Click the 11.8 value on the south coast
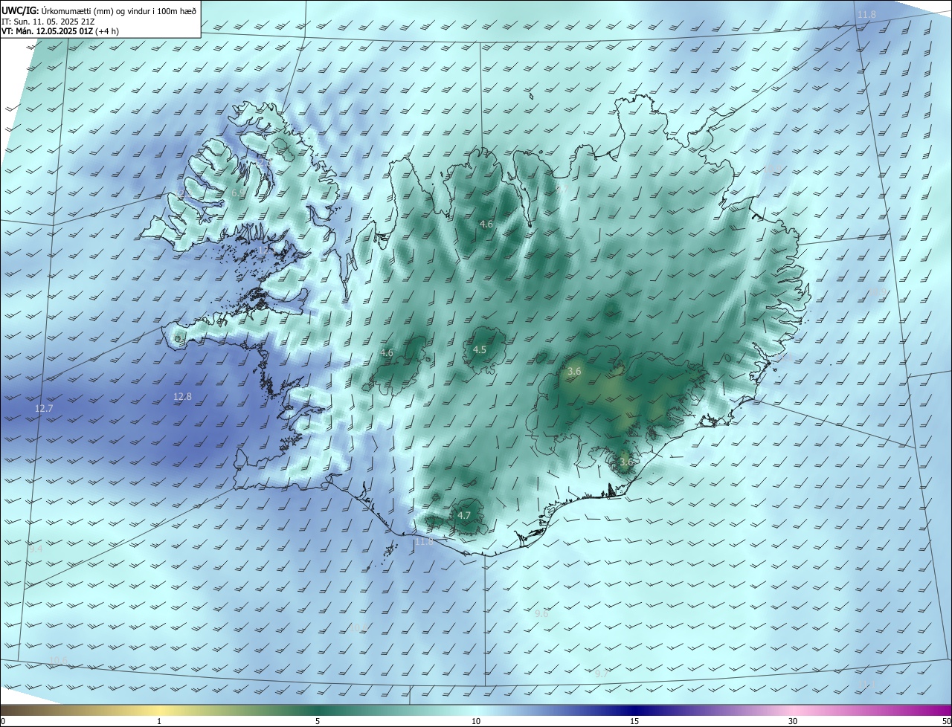This screenshot has width=952, height=727. pos(424,541)
